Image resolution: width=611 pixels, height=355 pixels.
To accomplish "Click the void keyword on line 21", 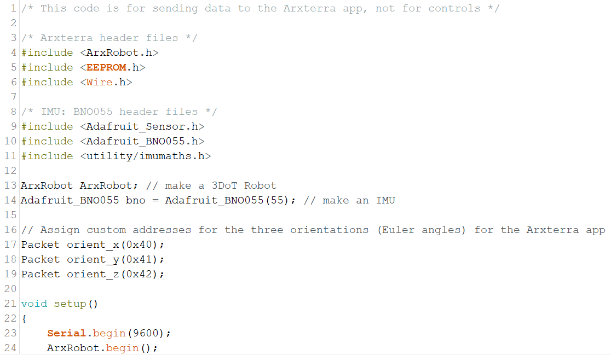I will click(34, 304).
